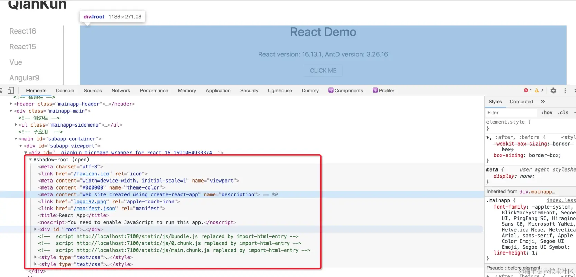The image size is (576, 277).
Task: Open the Application tab
Action: (218, 91)
